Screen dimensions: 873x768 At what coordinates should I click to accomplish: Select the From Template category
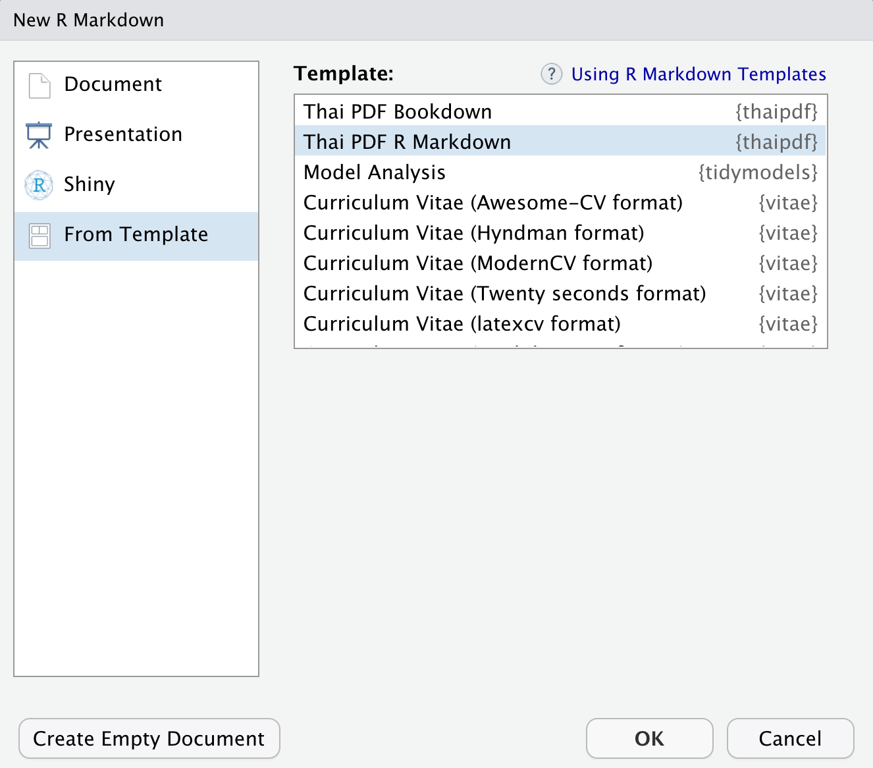[136, 234]
